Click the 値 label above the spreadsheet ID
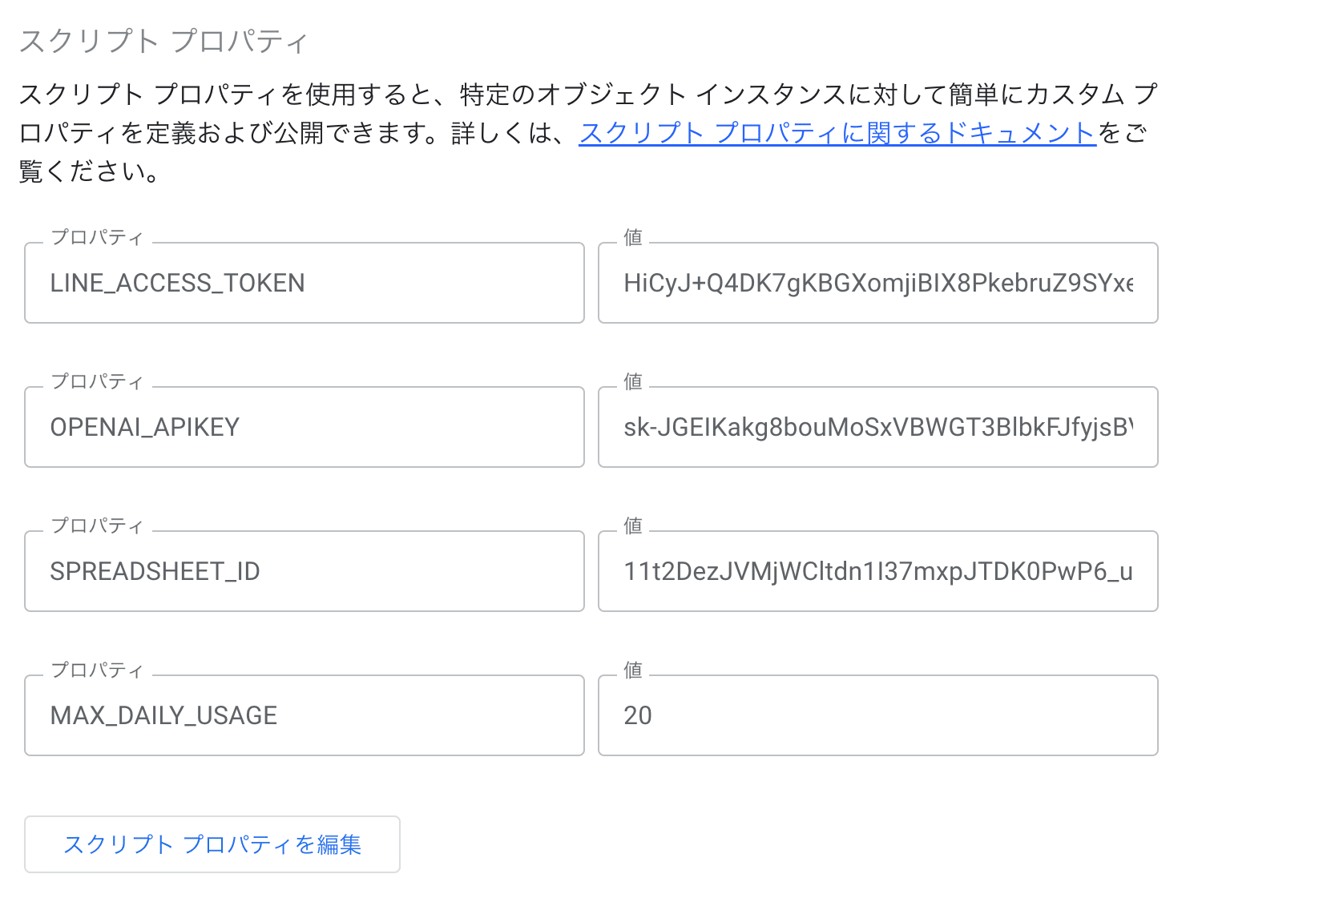Screen dimensions: 1319x918 633,525
